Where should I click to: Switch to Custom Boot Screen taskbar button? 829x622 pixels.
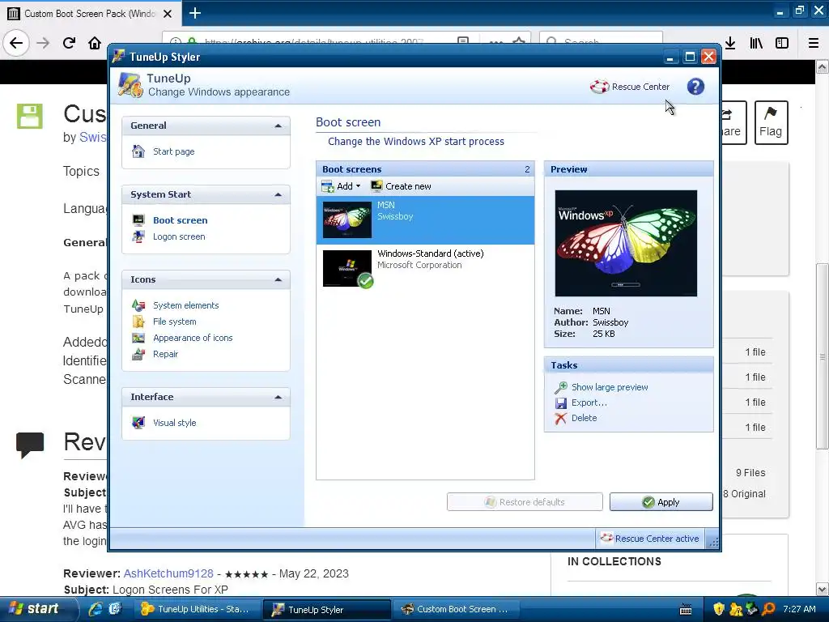456,609
